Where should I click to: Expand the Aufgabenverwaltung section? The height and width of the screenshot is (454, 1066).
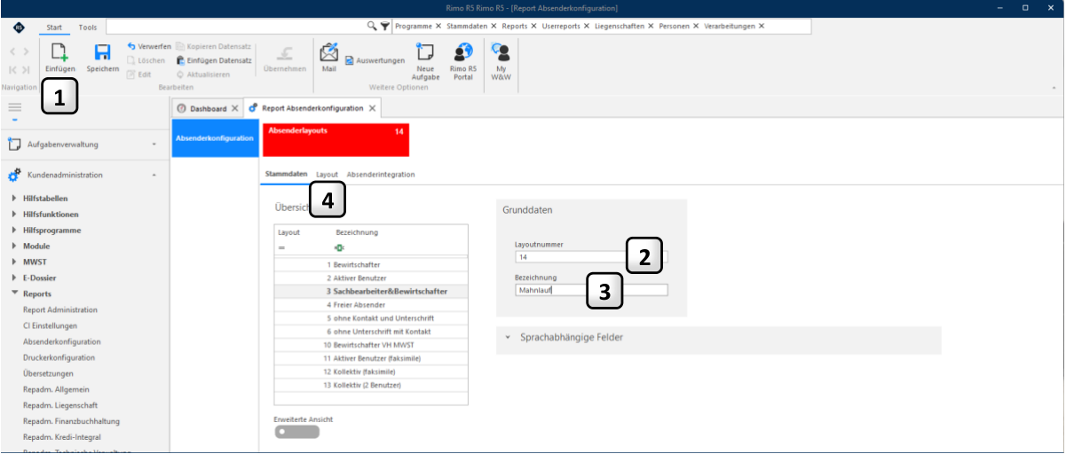[x=154, y=144]
